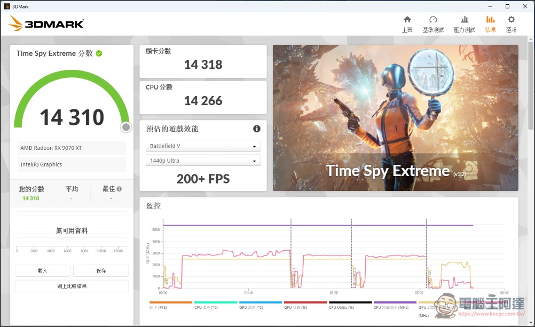Screen dimensions: 535x327
Task: Expand the 1440p Ultra resolution dropdown
Action: 203,161
